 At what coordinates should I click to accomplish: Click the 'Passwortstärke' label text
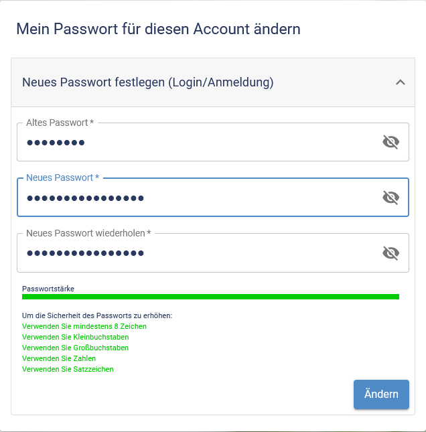tap(48, 289)
